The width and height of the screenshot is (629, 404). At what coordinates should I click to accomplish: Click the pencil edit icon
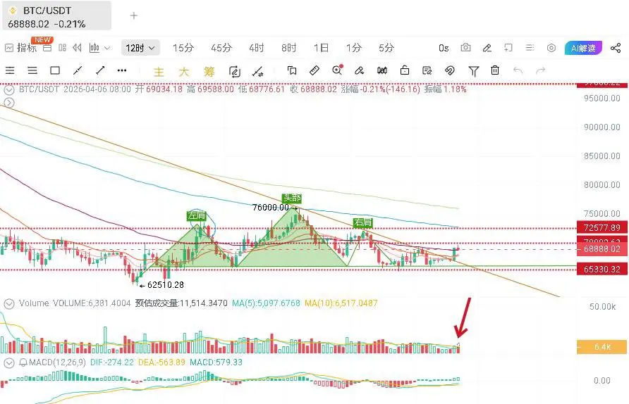coord(487,48)
